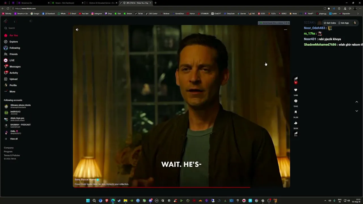This screenshot has width=363, height=204.
Task: Save video with the bookmark icon
Action: 296,112
